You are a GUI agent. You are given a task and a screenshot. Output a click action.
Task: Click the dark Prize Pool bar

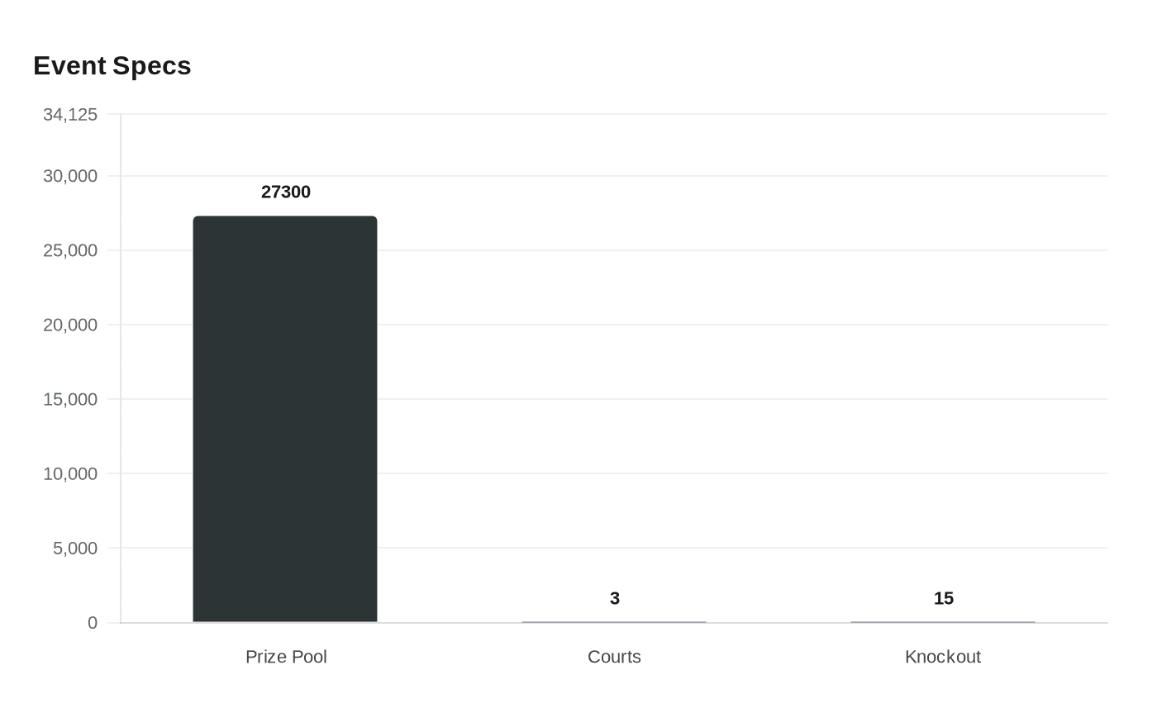(285, 419)
